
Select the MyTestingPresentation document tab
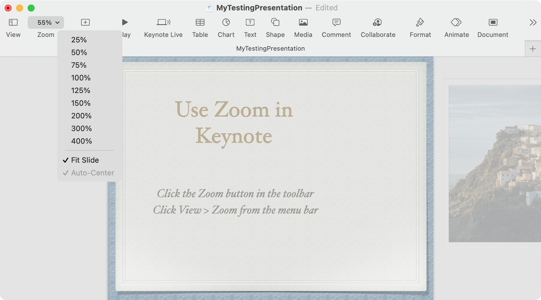pos(270,49)
